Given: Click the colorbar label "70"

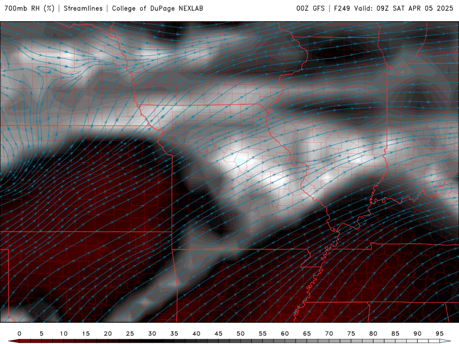Looking at the screenshot, I should [x=329, y=334].
